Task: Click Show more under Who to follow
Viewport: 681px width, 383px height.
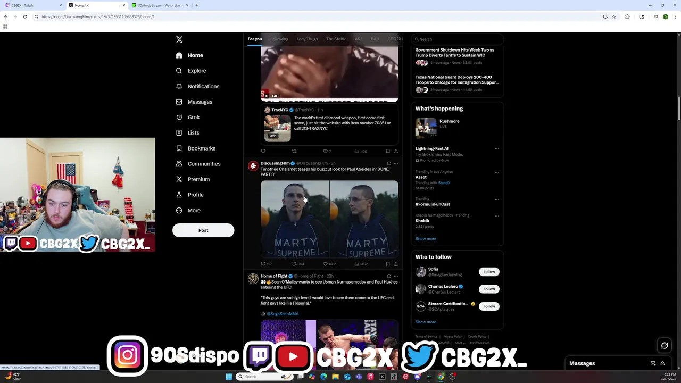Action: pyautogui.click(x=426, y=322)
